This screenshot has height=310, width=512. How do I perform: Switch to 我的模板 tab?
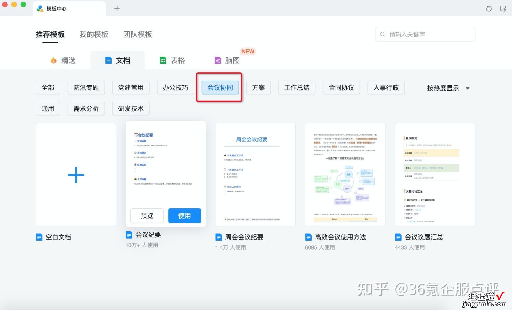coord(94,34)
